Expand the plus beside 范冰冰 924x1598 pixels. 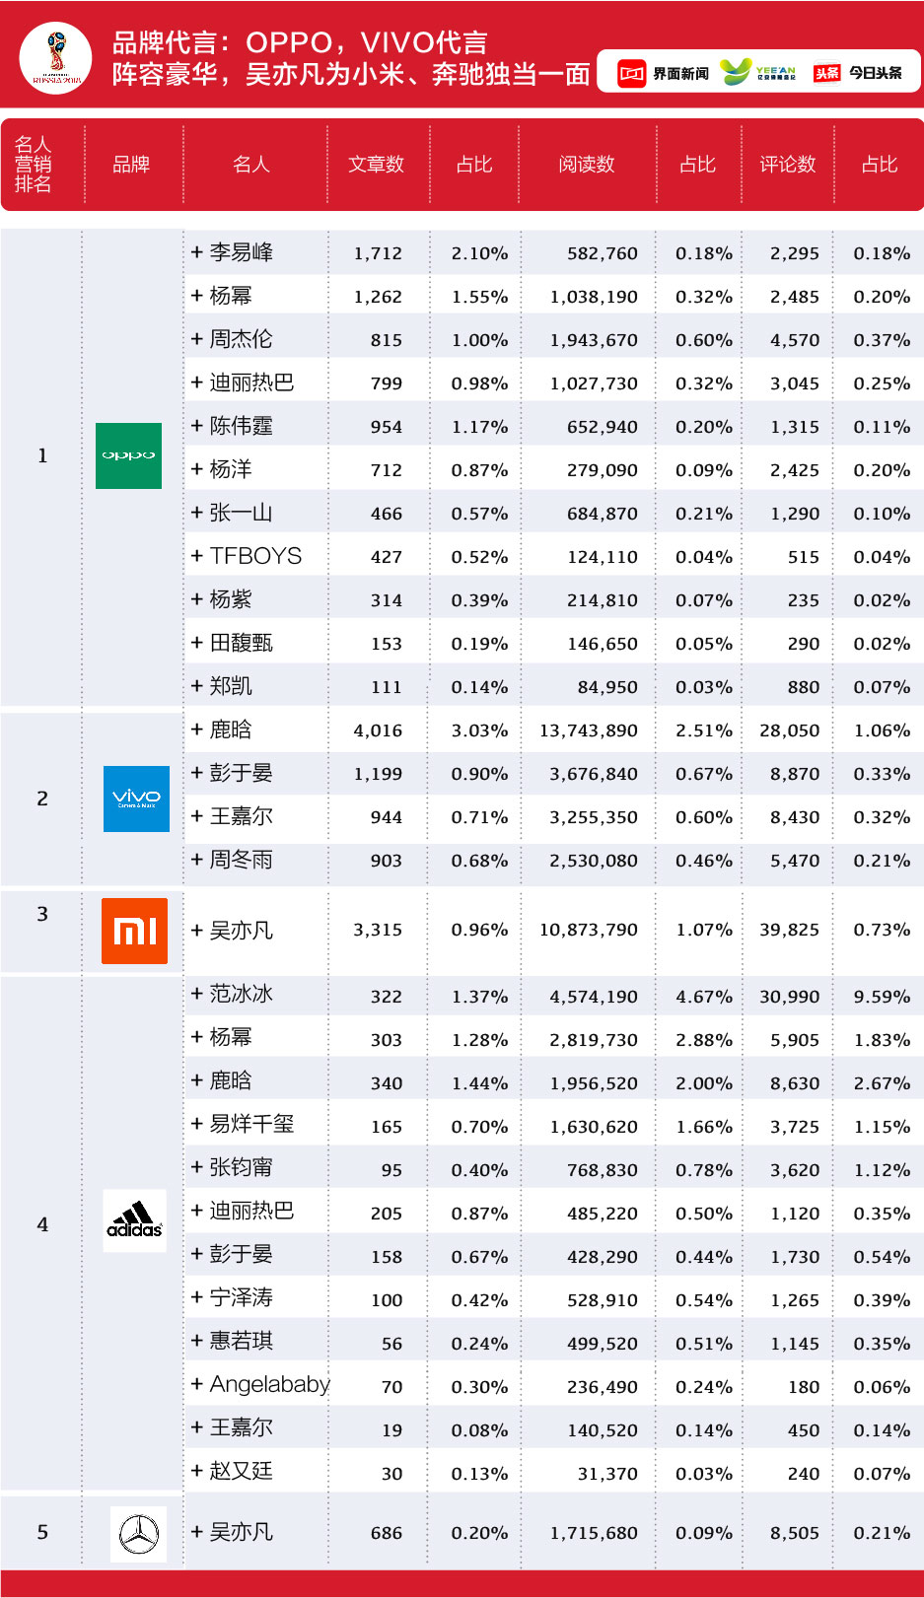click(x=197, y=994)
